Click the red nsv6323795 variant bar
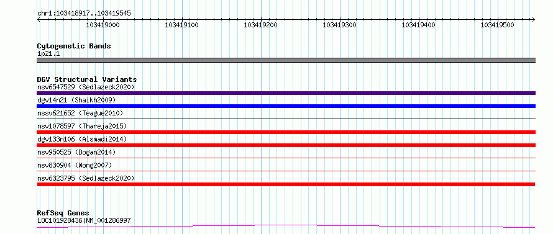The image size is (553, 234). tap(286, 184)
